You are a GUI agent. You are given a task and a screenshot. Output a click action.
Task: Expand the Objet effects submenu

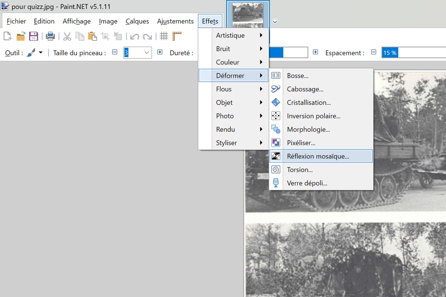click(x=233, y=102)
